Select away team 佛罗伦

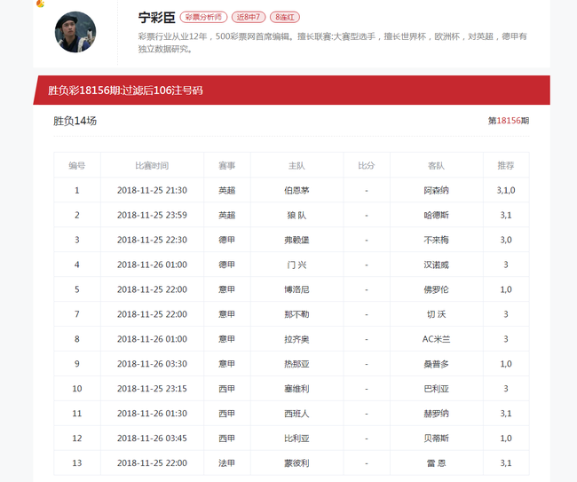[437, 289]
